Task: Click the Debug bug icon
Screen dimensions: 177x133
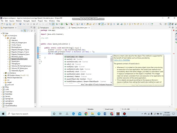Action: coord(57,24)
